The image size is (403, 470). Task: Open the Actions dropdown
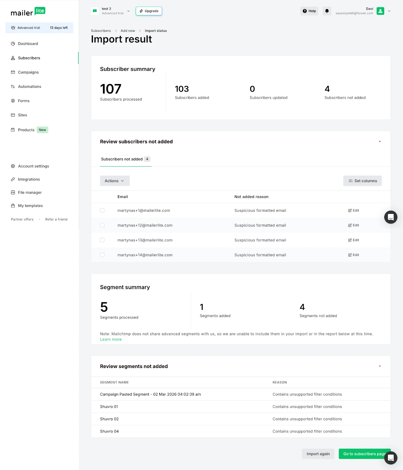click(x=115, y=181)
